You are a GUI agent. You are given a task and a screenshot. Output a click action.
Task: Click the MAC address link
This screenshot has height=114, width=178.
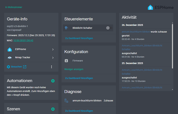tap(23, 40)
